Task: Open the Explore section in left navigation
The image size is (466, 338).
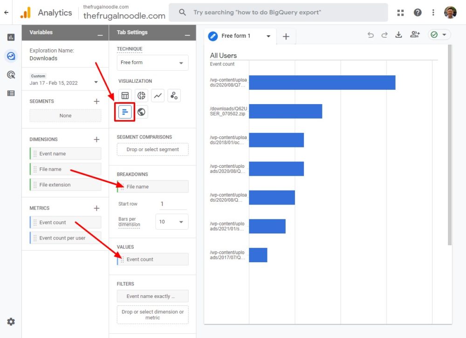Action: [10, 56]
